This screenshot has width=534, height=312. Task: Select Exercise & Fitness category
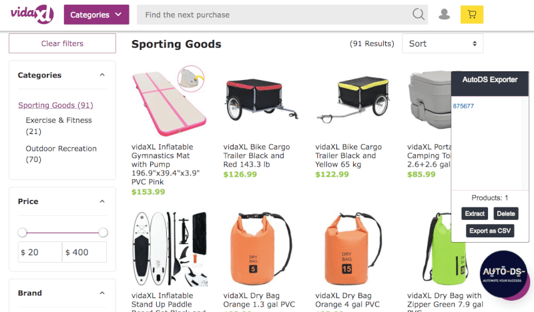[59, 125]
